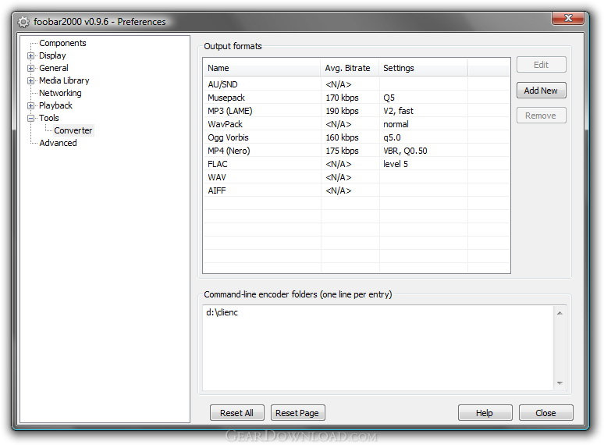Select the MP4 (Nero) output format row
The image size is (604, 445).
[x=357, y=151]
